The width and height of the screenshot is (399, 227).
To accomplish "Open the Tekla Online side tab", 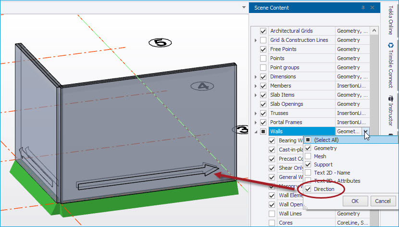I will (x=390, y=22).
